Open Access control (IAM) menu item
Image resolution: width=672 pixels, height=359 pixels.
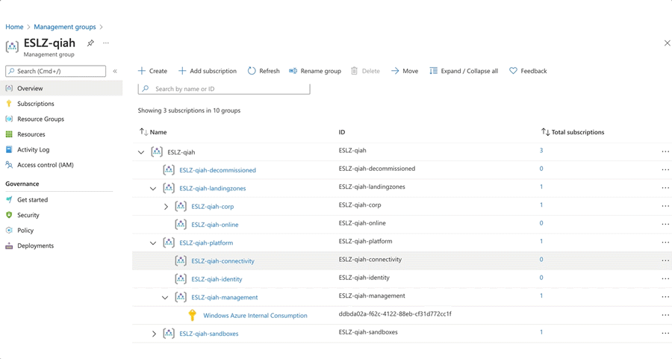[45, 165]
